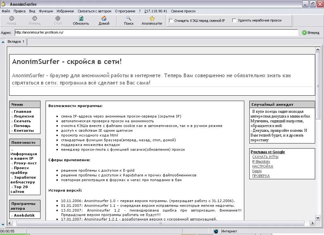This screenshot has height=235, width=324.
Task: Open Заработок вебмастеру link
Action: [23, 180]
